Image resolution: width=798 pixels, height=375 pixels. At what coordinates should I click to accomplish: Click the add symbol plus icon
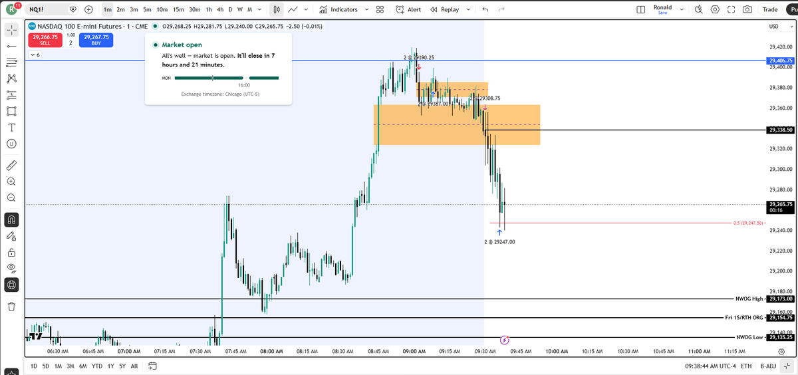tap(89, 9)
